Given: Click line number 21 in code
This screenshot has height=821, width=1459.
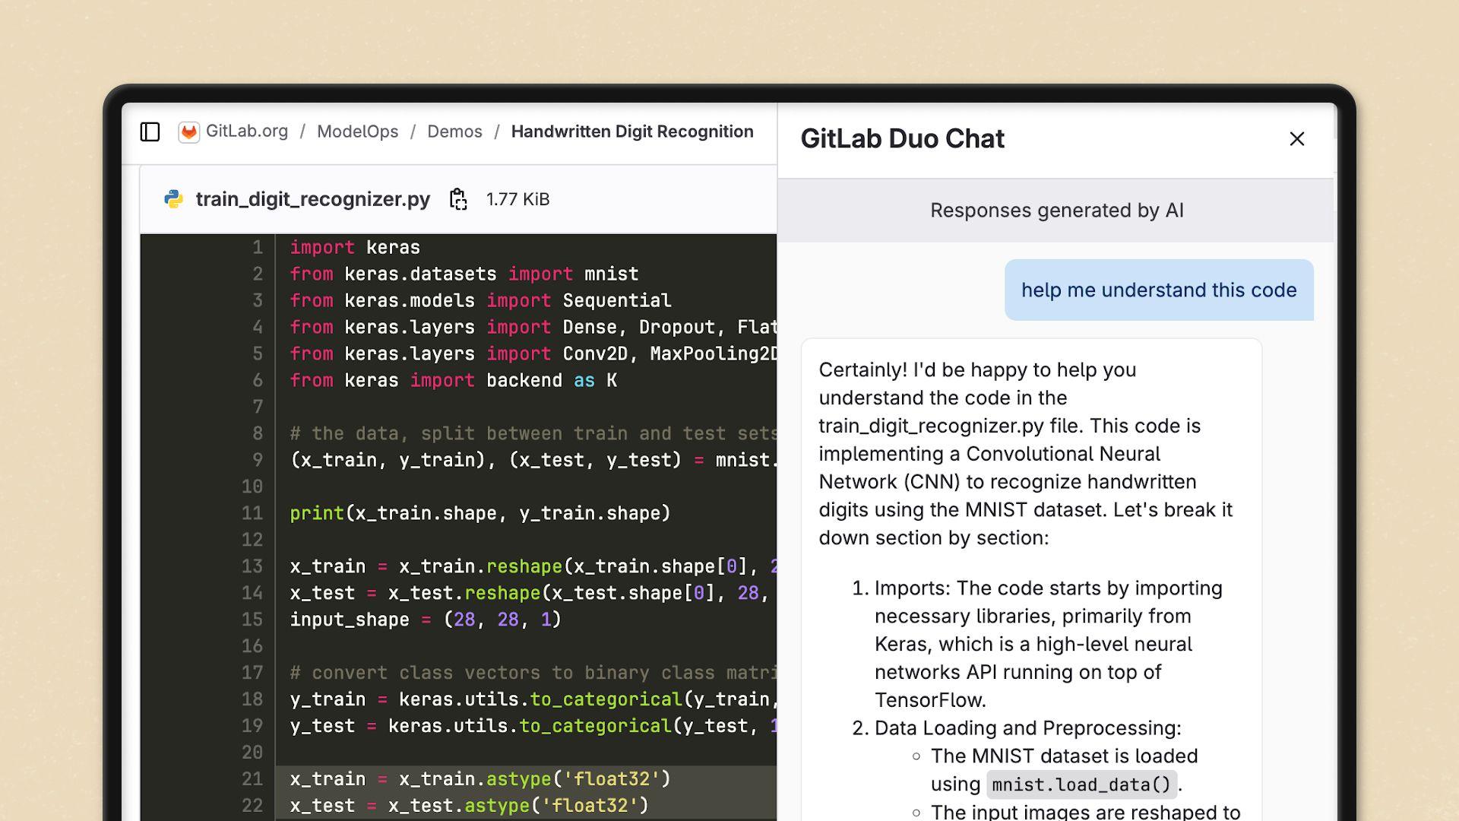Looking at the screenshot, I should pos(252,780).
